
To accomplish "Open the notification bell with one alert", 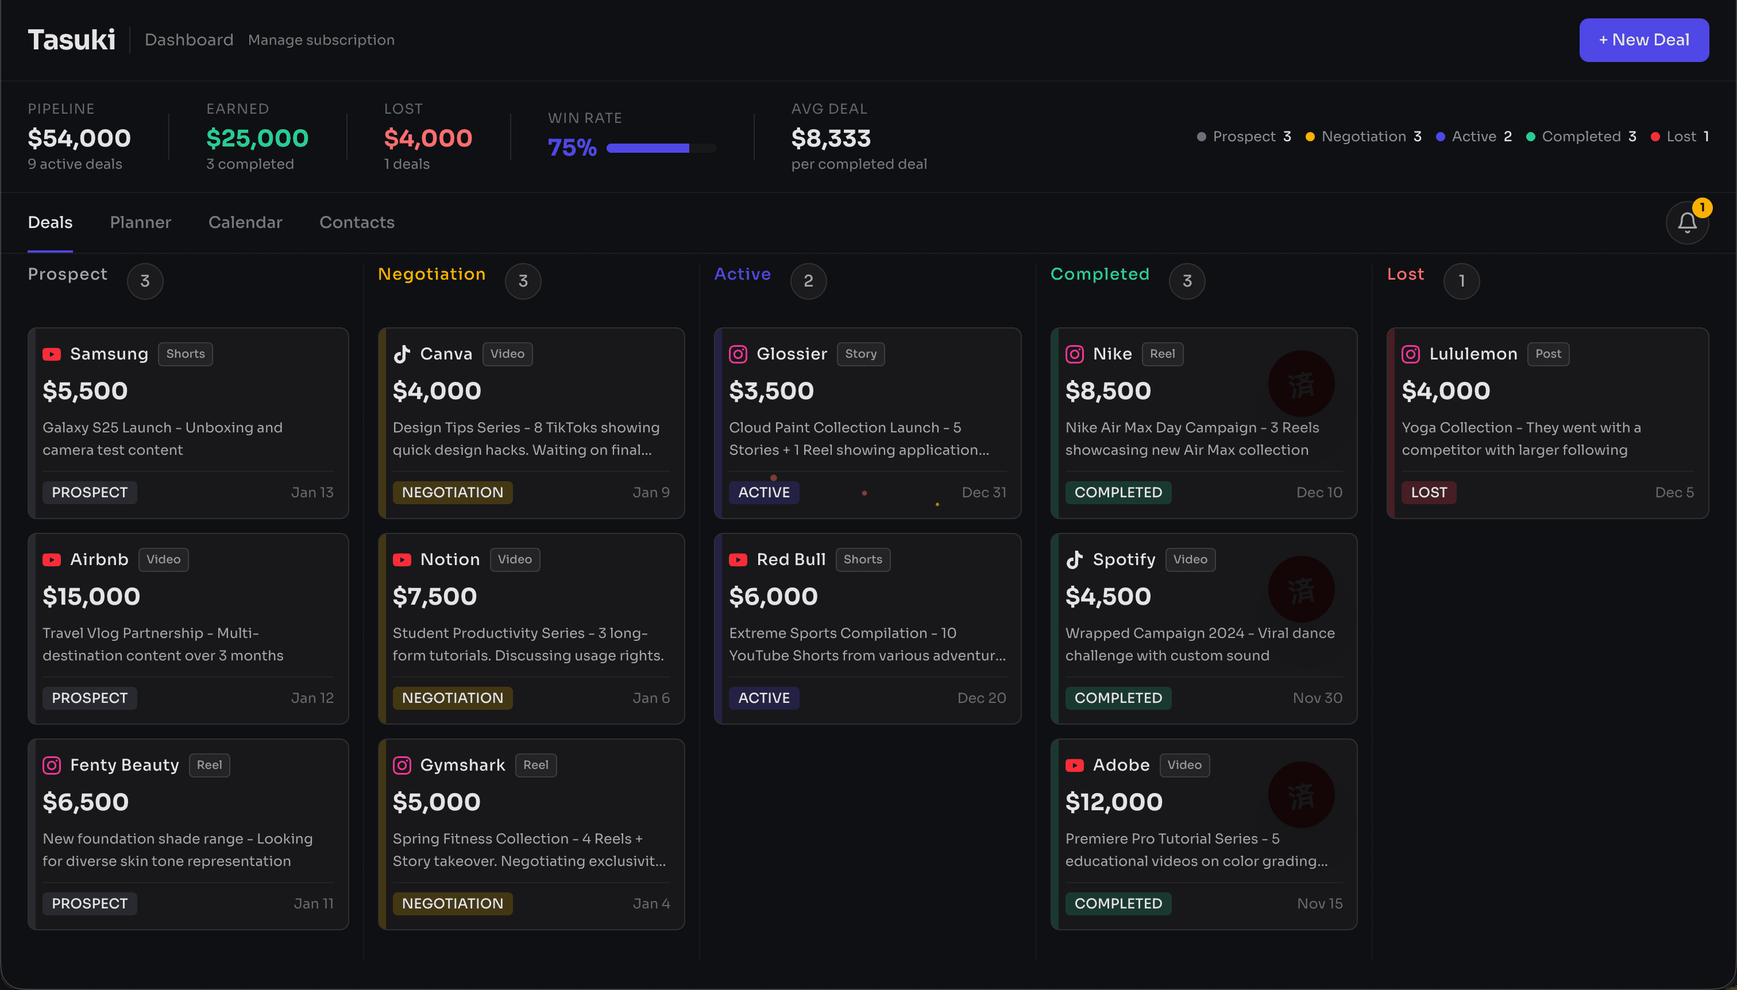I will point(1688,222).
